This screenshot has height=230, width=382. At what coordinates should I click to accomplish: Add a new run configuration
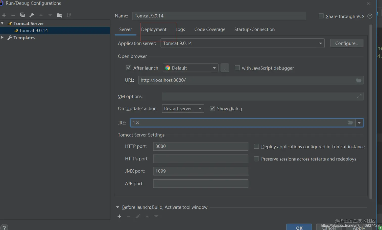click(4, 15)
